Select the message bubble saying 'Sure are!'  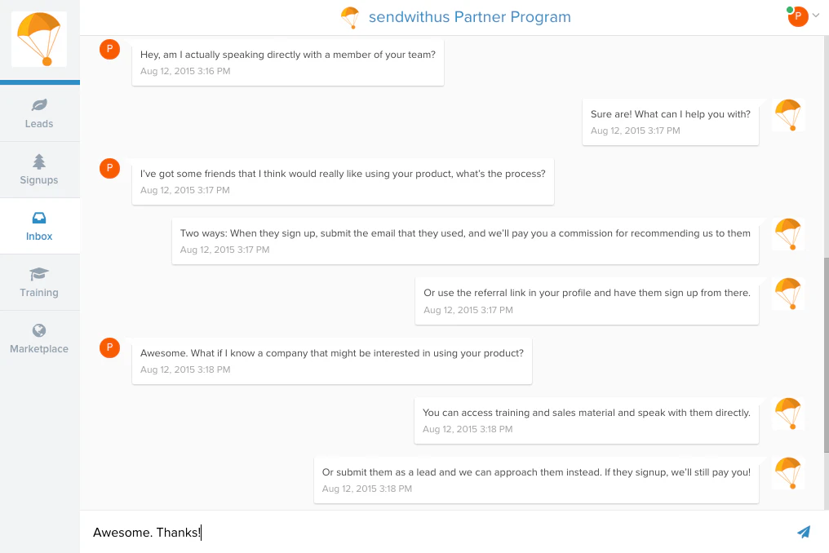(x=670, y=122)
